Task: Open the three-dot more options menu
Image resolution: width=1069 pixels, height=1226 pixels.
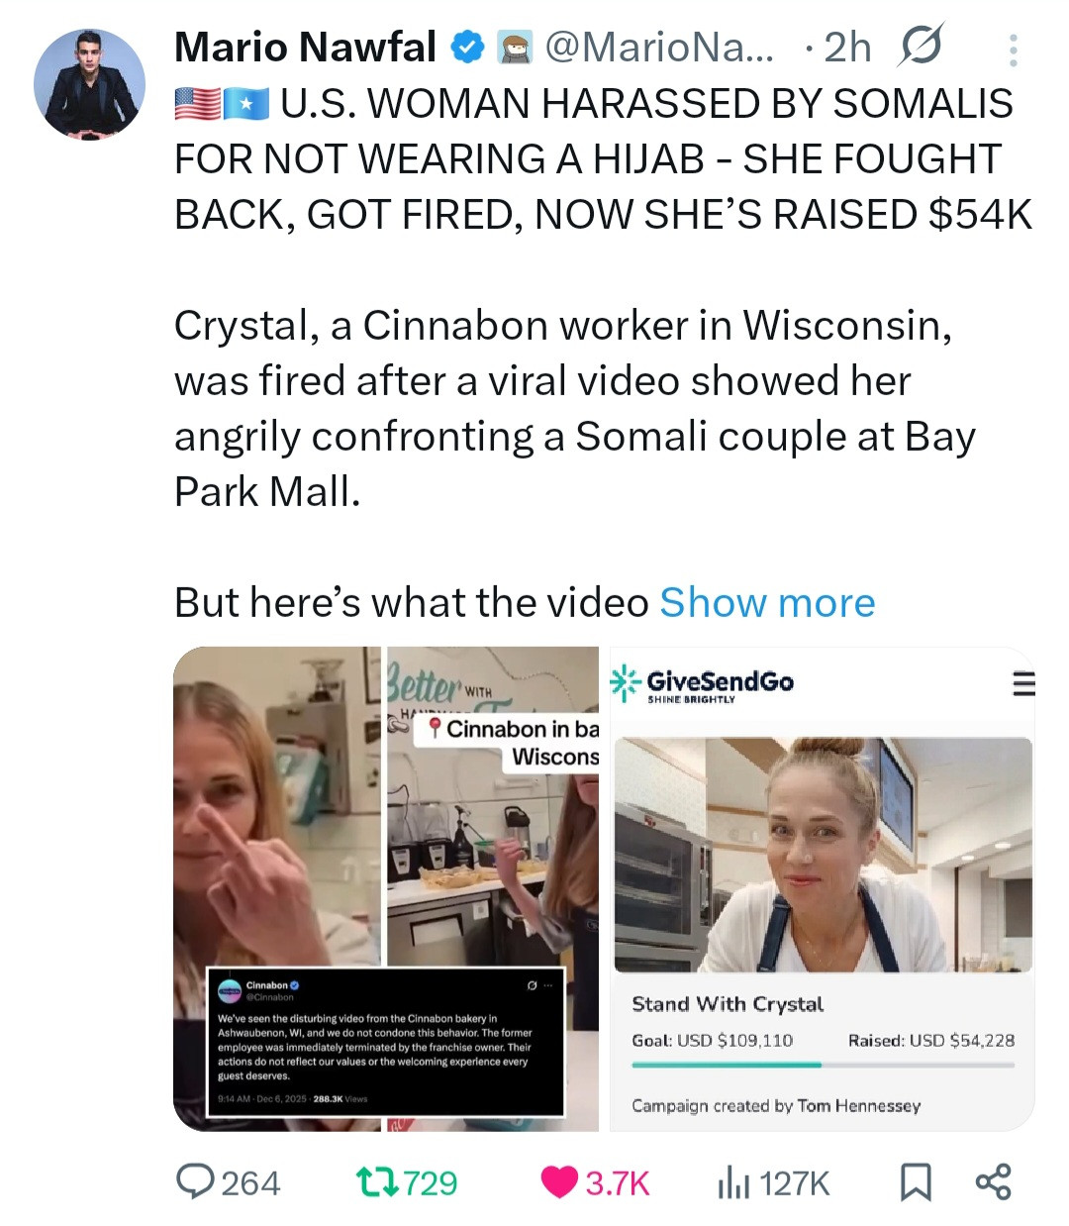Action: tap(1013, 50)
